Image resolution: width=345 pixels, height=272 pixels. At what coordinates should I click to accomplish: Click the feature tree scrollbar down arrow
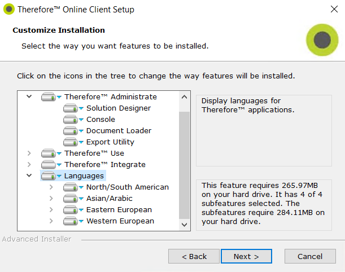tap(185, 225)
